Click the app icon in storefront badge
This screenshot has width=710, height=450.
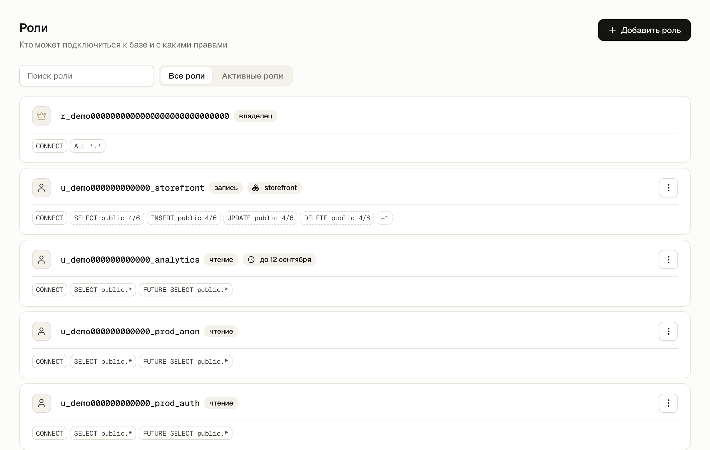(256, 188)
